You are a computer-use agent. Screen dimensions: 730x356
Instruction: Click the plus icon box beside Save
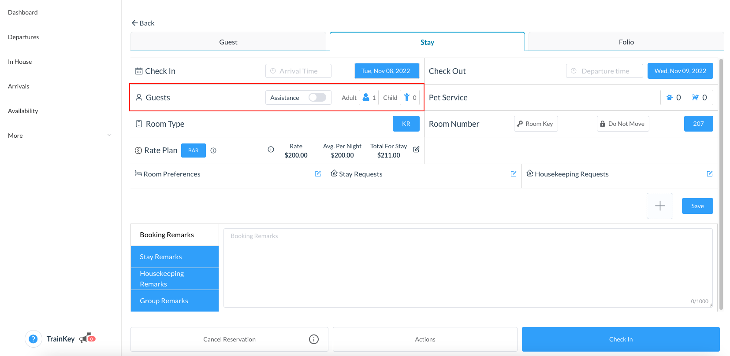[659, 206]
